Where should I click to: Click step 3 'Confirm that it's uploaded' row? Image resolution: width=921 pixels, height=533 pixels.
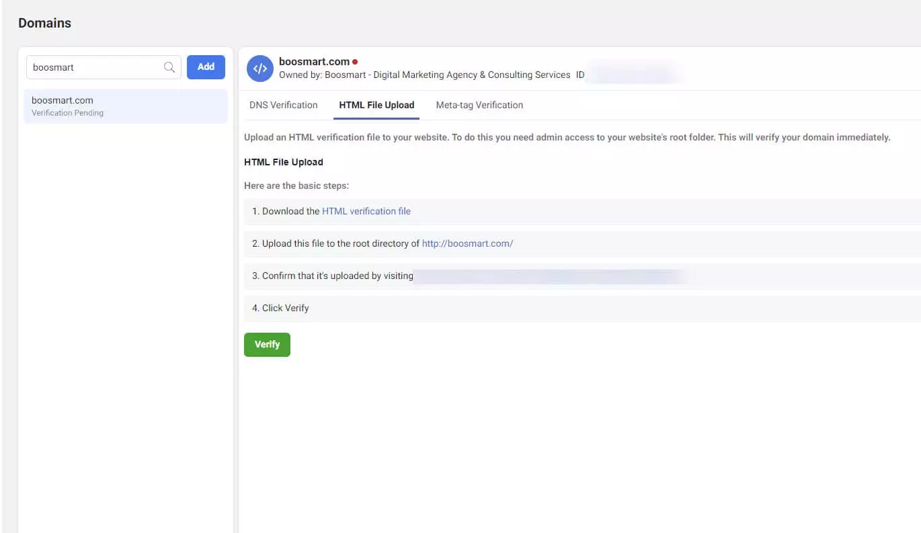click(582, 276)
